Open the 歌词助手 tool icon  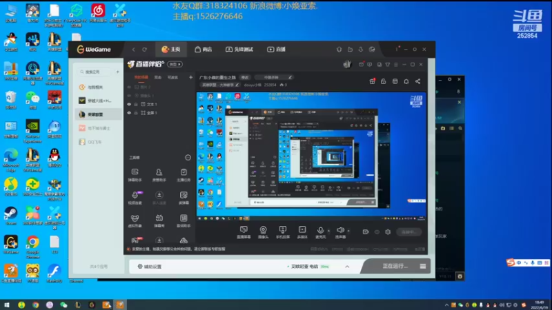coord(184,220)
